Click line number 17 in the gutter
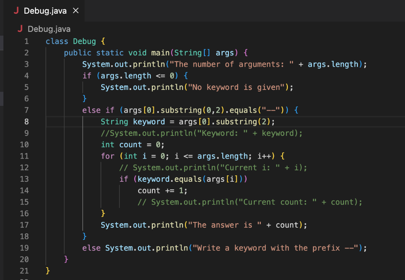The width and height of the screenshot is (405, 280). click(x=24, y=225)
